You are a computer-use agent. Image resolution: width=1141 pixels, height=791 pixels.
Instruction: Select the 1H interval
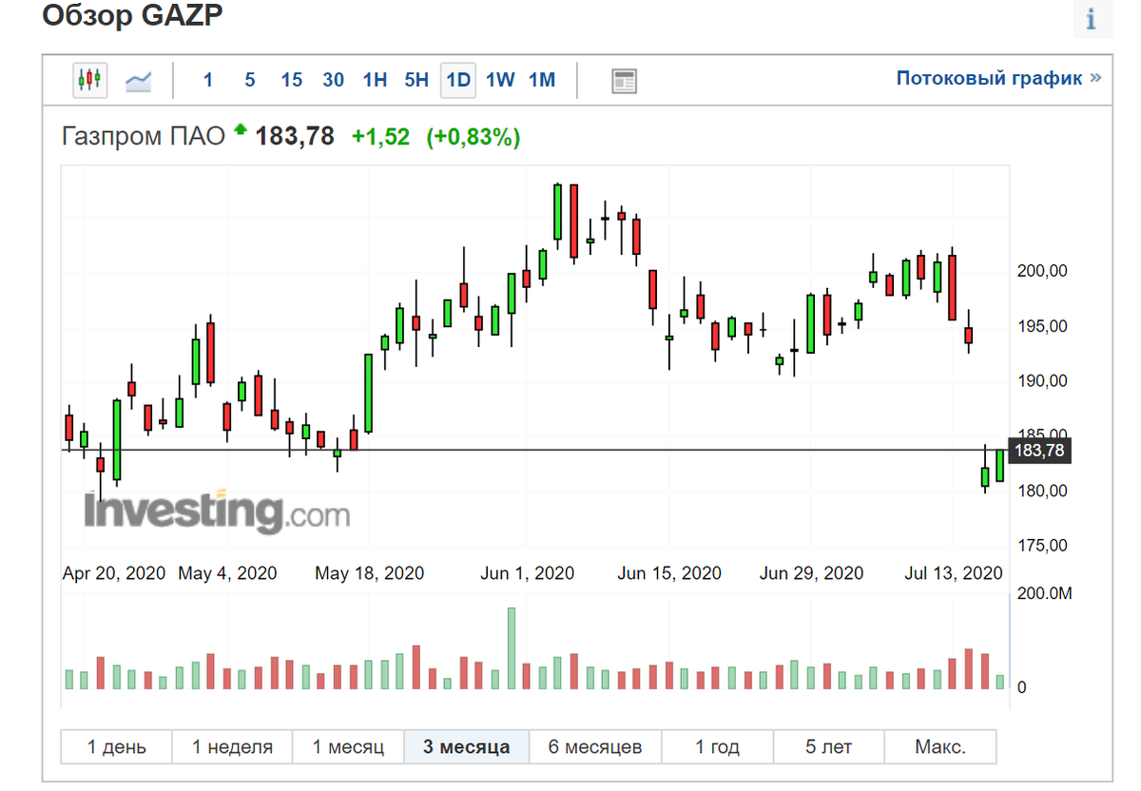tap(375, 80)
